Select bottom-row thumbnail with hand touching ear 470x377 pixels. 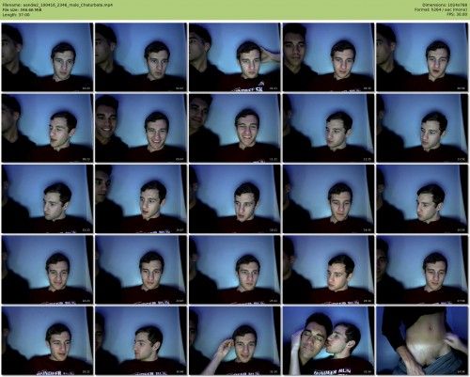[235, 340]
